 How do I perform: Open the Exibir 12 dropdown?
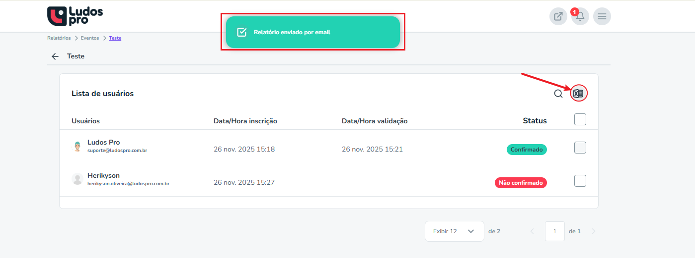pos(455,231)
